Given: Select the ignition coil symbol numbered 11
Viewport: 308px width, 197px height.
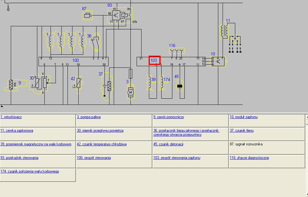Looking at the screenshot, I should pos(225,31).
